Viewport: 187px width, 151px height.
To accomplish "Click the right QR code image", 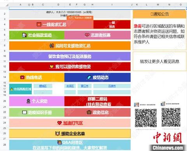I will [x=171, y=117].
